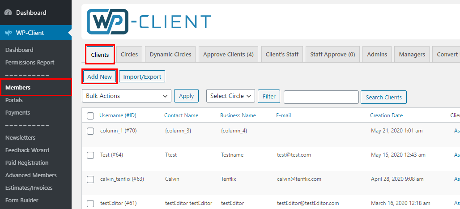
Task: Click business name Testname
Action: pos(232,155)
